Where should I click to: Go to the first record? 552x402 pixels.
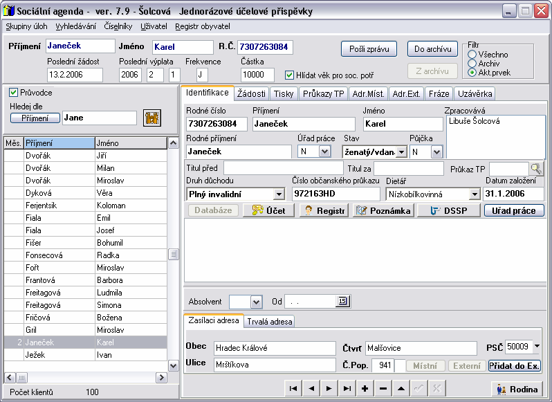point(293,388)
